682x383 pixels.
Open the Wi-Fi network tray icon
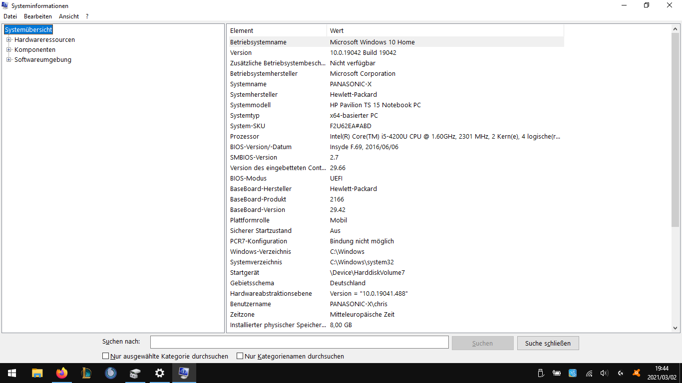tap(589, 373)
